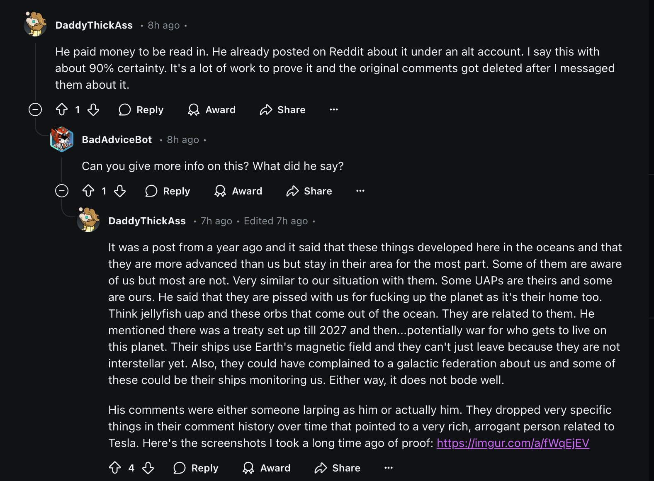
Task: Downvote BadAdviceBot's comment
Action: (120, 191)
